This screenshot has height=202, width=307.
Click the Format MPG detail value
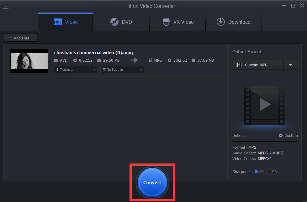click(x=252, y=148)
